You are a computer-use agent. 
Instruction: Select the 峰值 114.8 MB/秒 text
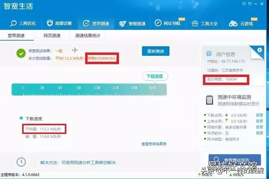(43, 137)
